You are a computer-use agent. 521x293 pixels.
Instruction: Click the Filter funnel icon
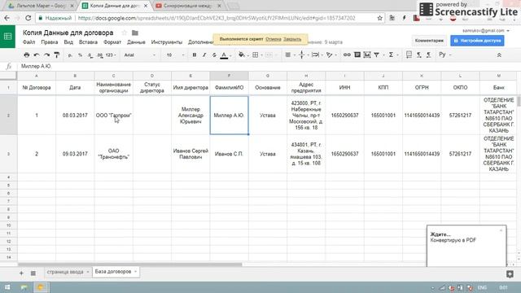click(376, 55)
